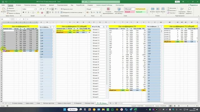Image resolution: width=200 pixels, height=112 pixels.
Task: Click the fill color bucket icon
Action: (38, 12)
